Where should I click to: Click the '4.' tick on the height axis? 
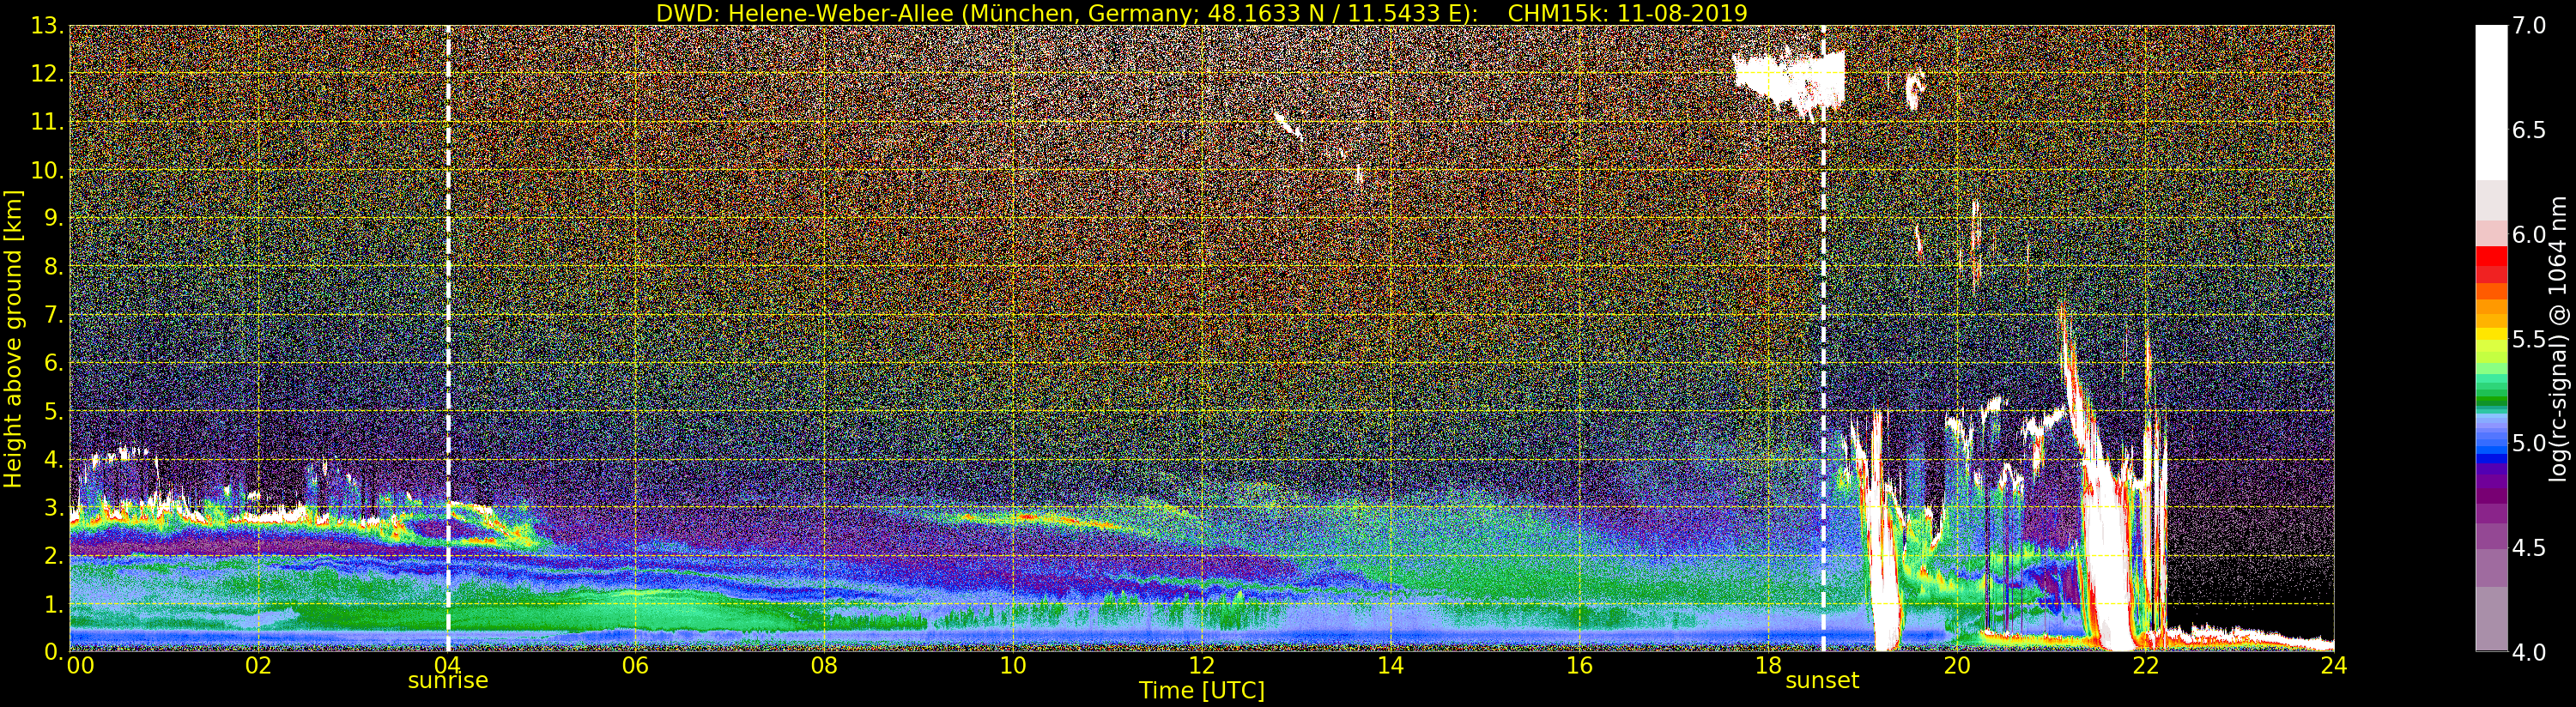coord(54,460)
